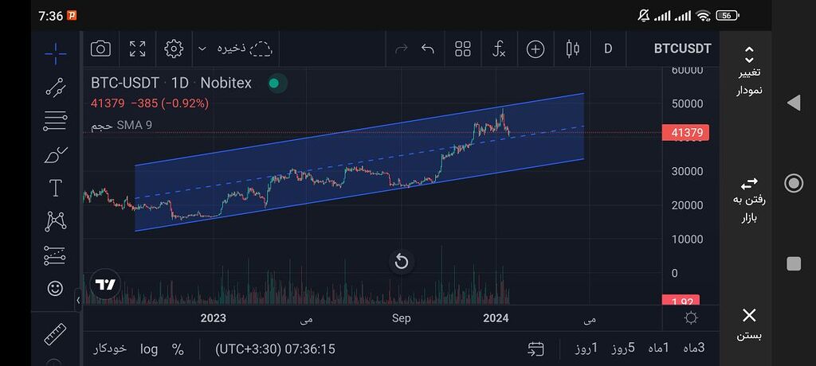Viewport: 816px width, 366px height.
Task: Open the prediction and measurement tools
Action: click(x=55, y=255)
